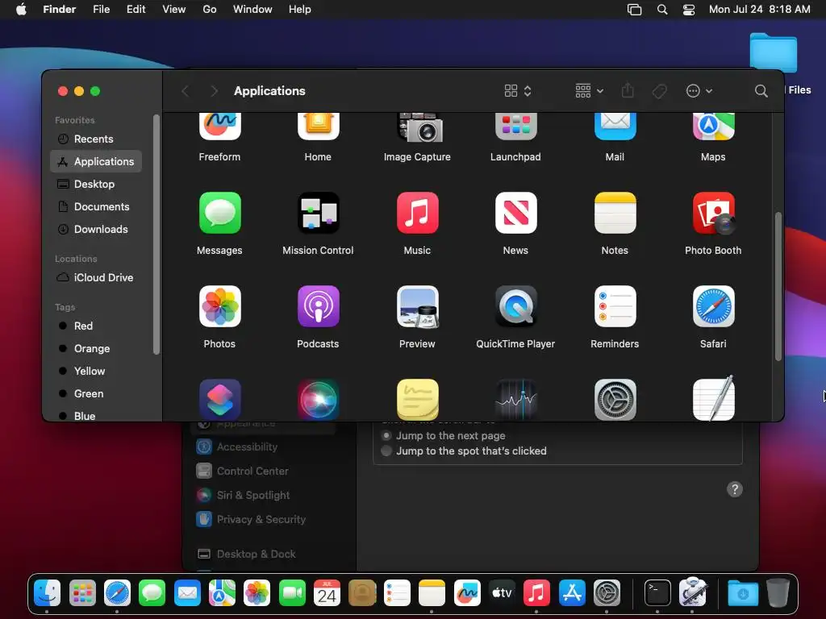Click the Finder search magnifier icon
Screen dimensions: 826x619
pyautogui.click(x=761, y=91)
